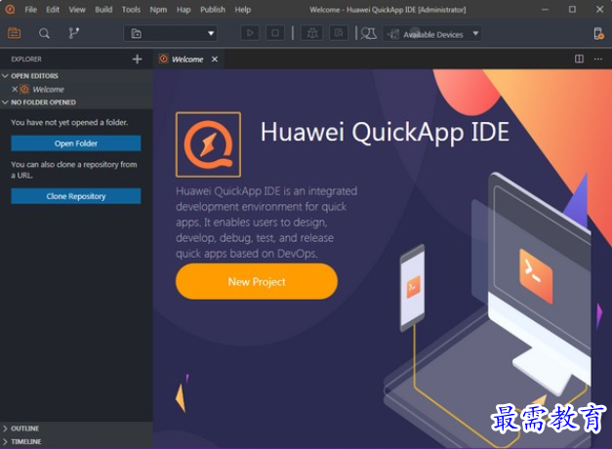This screenshot has width=612, height=449.
Task: Expand the Timeline section
Action: click(5, 441)
